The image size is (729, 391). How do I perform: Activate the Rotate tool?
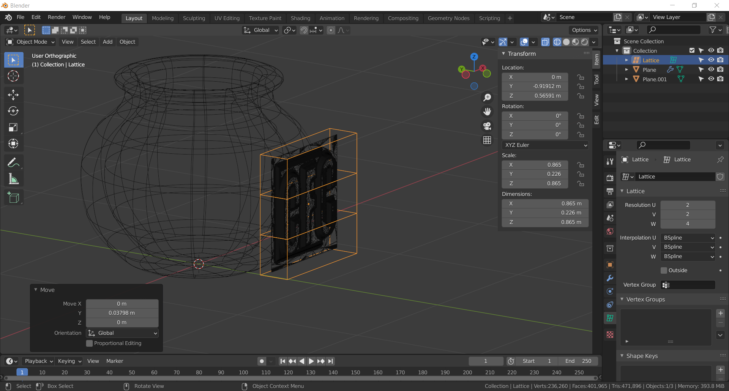pyautogui.click(x=13, y=111)
